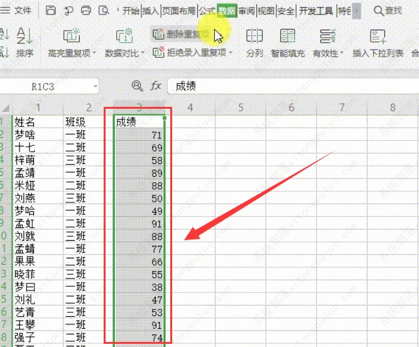Switch to the 插入 tab
Image resolution: width=419 pixels, height=347 pixels.
tap(151, 11)
